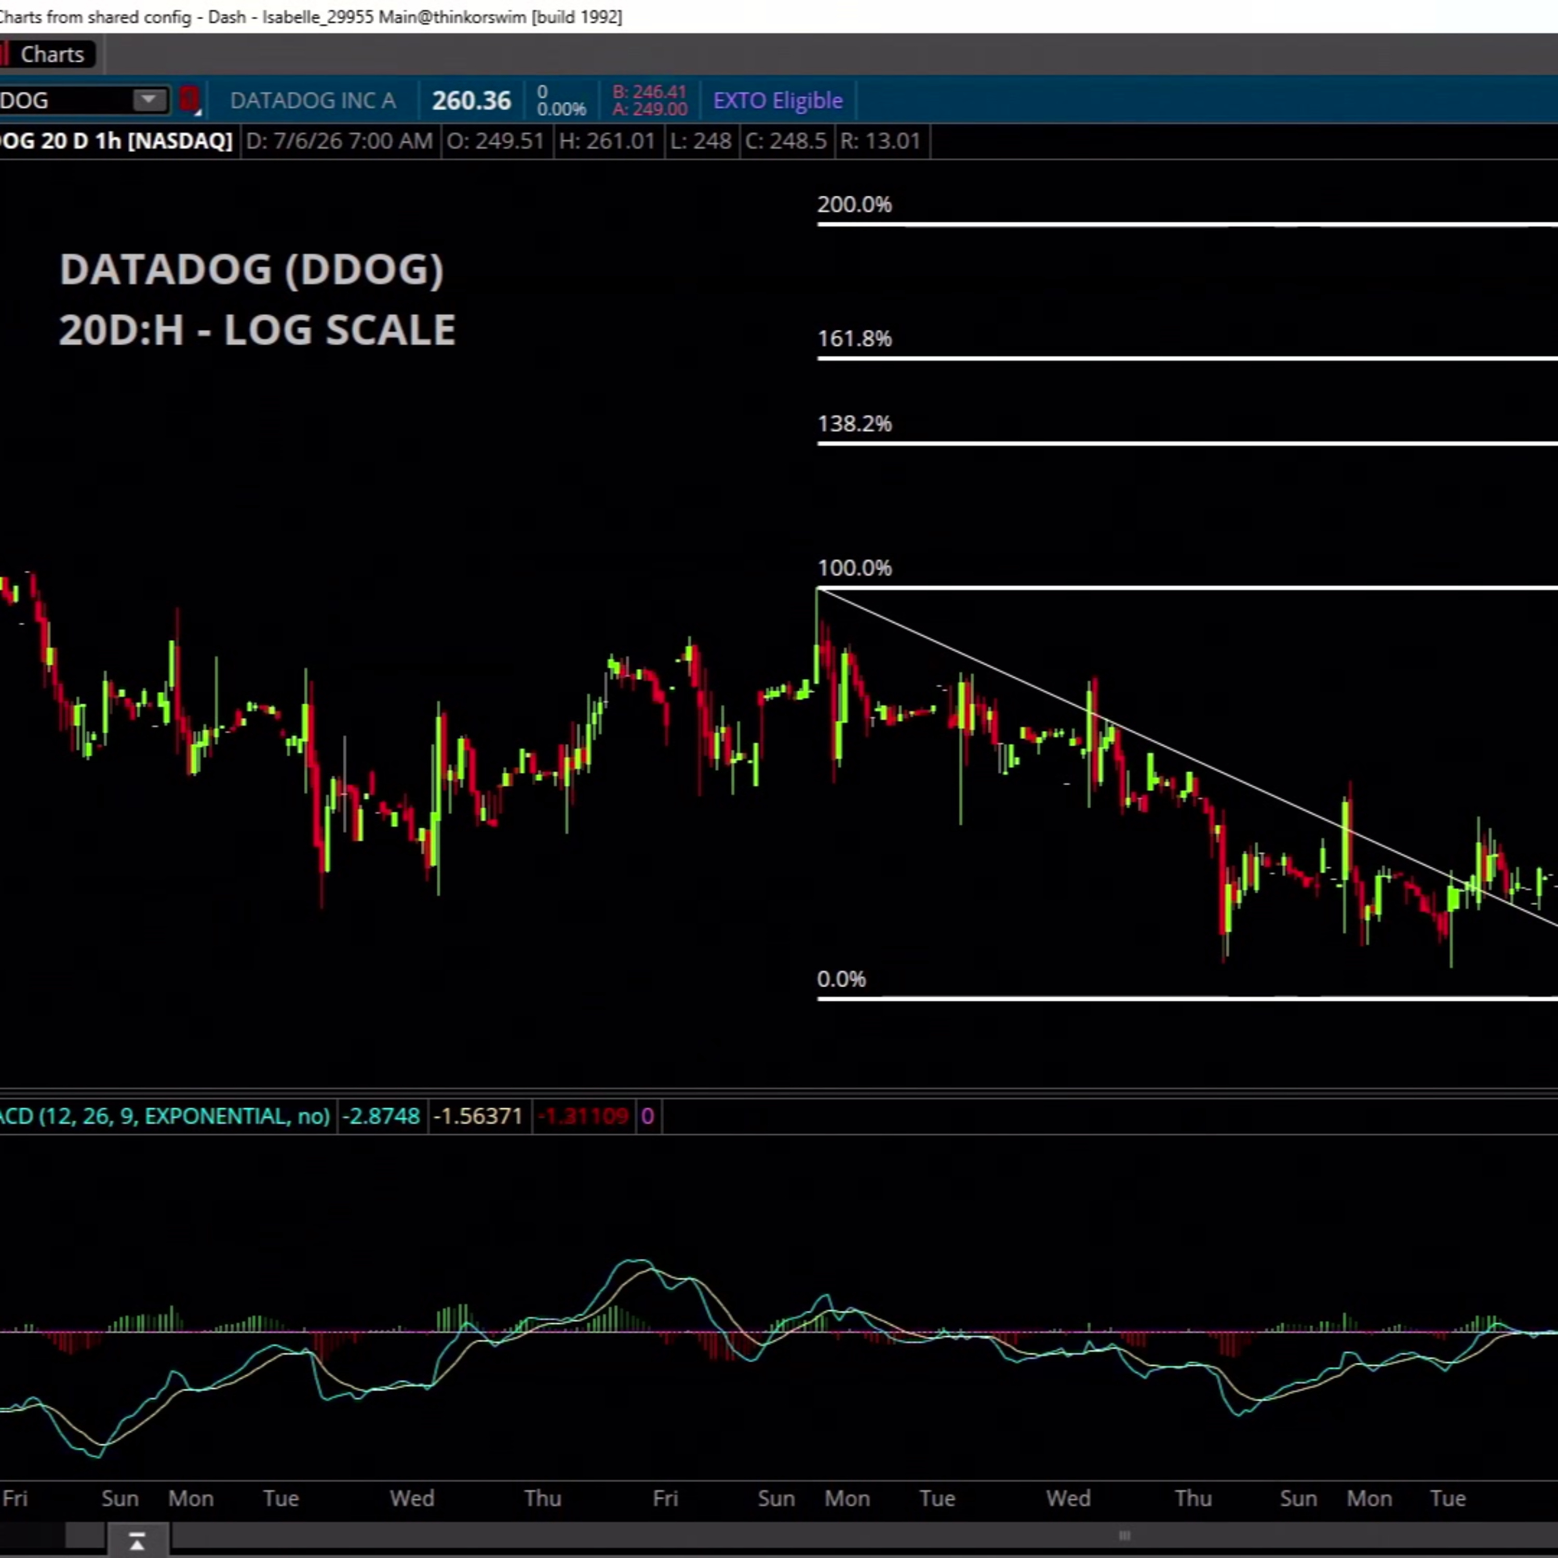Click the high value H: 261.01
The image size is (1558, 1558).
(607, 141)
